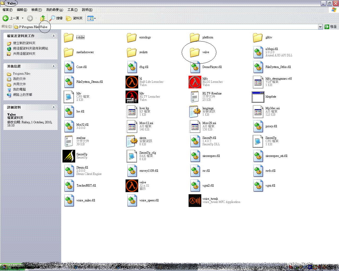The height and width of the screenshot is (271, 339).
Task: Open the mediabrowser folder icon
Action: pos(69,52)
